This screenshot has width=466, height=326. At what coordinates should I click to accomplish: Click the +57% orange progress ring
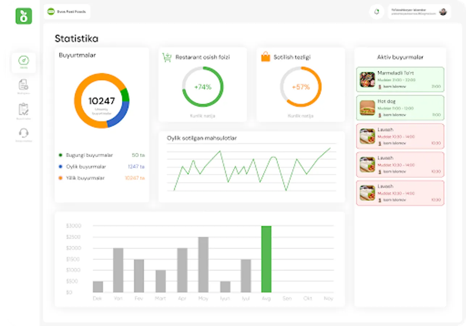pos(301,87)
